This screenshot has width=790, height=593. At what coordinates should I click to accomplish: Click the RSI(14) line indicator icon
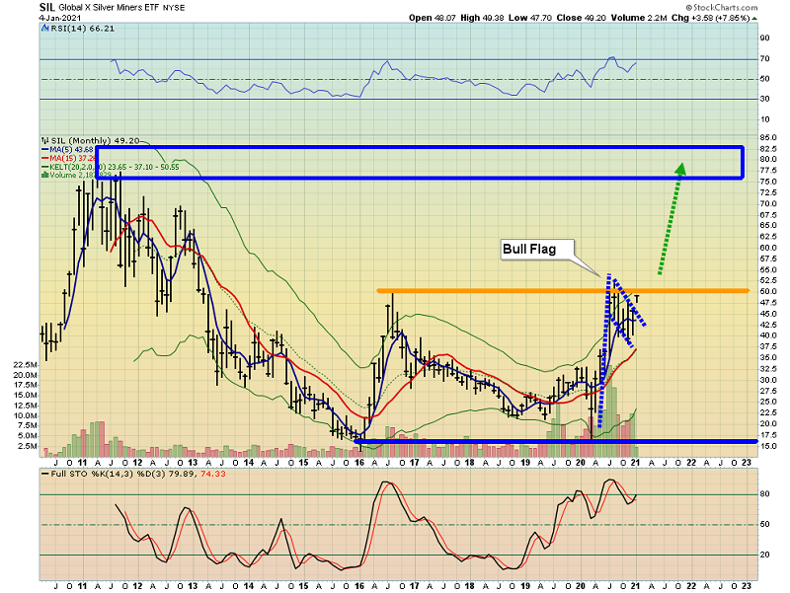[45, 30]
